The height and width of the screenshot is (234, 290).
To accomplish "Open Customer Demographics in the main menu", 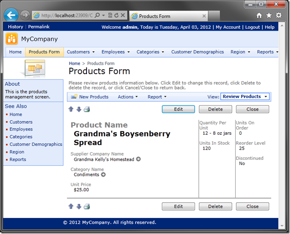I will pos(197,52).
